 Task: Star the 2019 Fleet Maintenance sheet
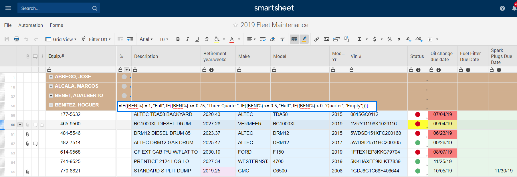click(x=235, y=25)
